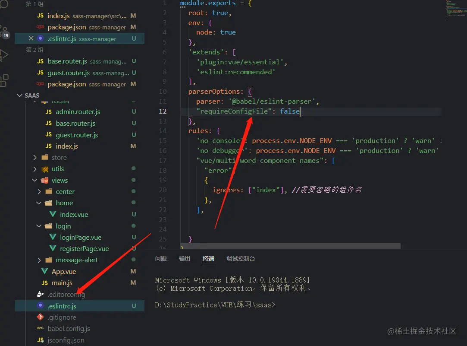Open the Run and Debug activity icon
The height and width of the screenshot is (346, 467).
pos(4,55)
